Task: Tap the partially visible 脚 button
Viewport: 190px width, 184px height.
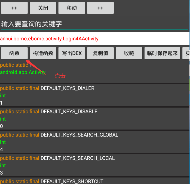Action: click(x=186, y=53)
